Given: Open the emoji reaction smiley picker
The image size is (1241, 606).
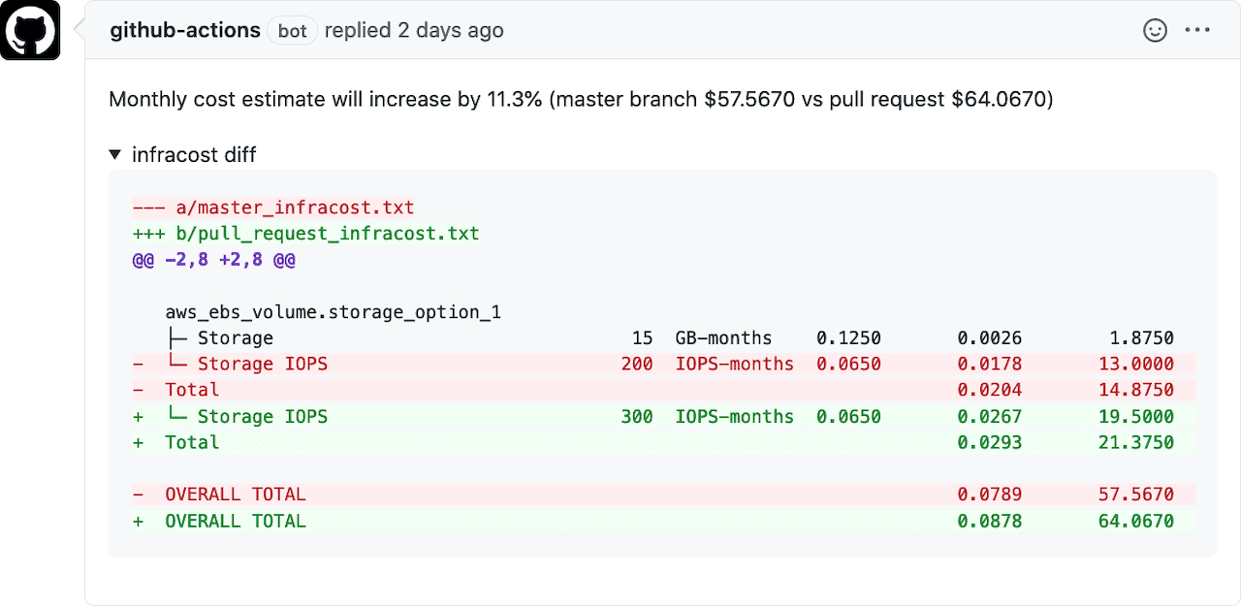Looking at the screenshot, I should coord(1155,30).
